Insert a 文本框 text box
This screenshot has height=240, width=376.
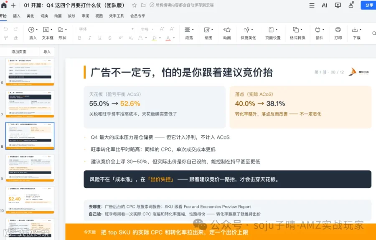48,33
